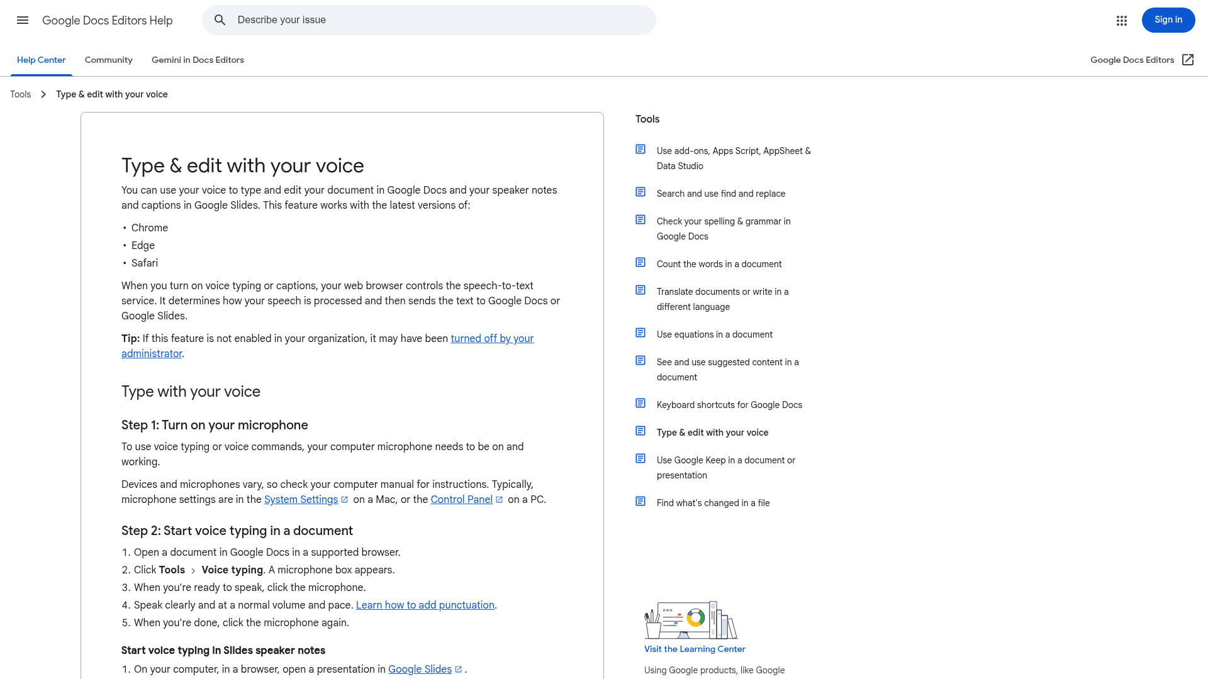Click the 'Edge' bullet item

point(143,245)
